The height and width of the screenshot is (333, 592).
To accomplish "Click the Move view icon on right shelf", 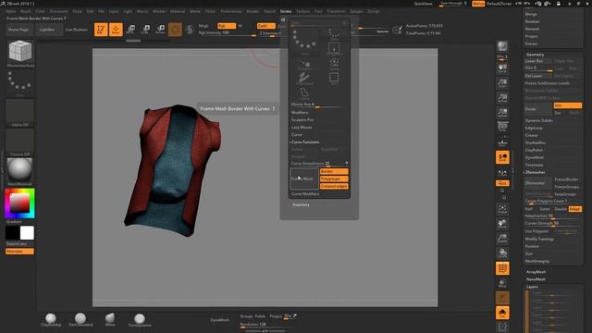I will [502, 224].
